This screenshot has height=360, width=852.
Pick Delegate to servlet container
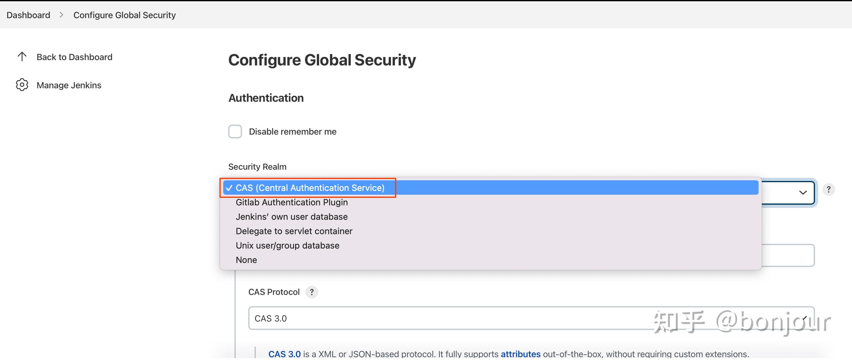point(294,231)
